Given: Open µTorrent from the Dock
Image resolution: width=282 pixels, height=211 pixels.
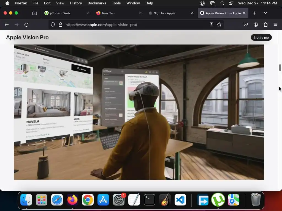Looking at the screenshot, I should (218, 199).
